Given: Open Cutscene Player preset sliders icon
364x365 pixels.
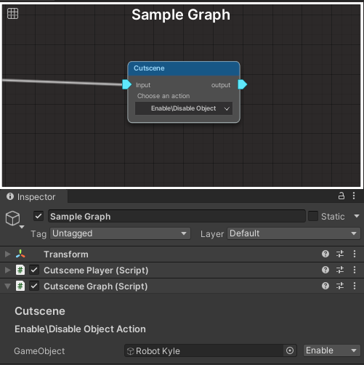Looking at the screenshot, I should tap(340, 270).
